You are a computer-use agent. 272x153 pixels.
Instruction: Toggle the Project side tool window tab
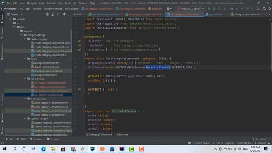point(2,18)
